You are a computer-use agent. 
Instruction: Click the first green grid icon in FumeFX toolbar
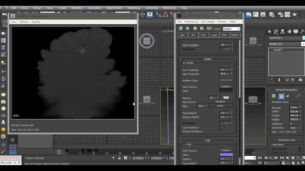(181, 28)
